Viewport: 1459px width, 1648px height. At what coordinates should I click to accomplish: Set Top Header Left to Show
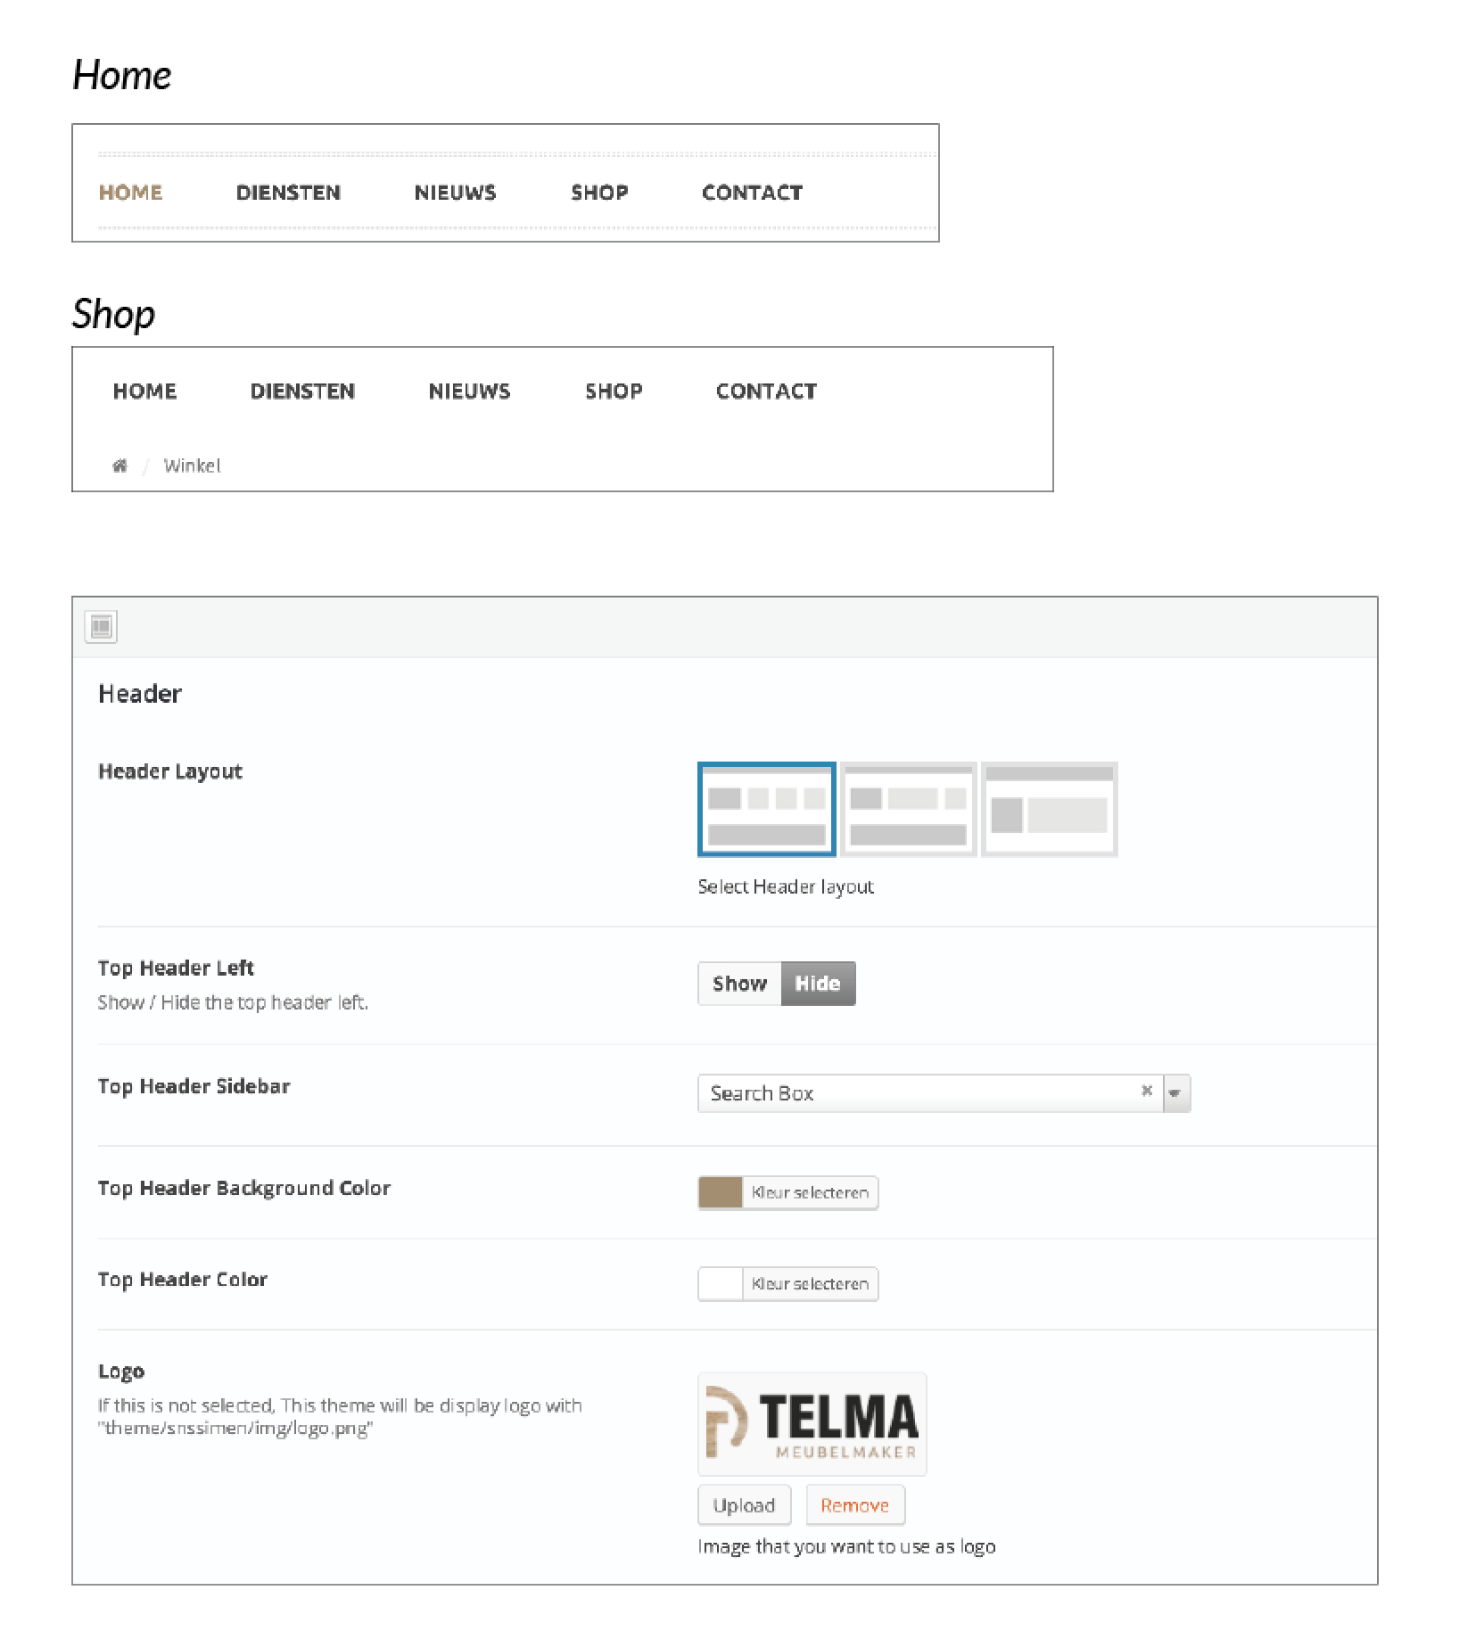click(x=739, y=984)
